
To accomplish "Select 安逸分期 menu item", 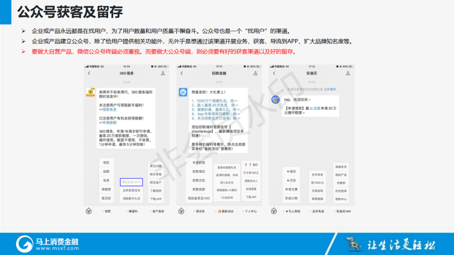I will 291,198.
